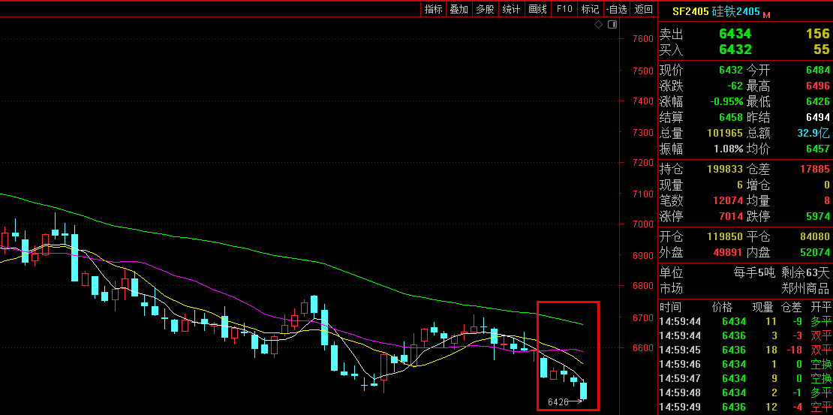This screenshot has height=415, width=833.
Task: Click the red M marker next to 硅铁2405
Action: point(767,14)
